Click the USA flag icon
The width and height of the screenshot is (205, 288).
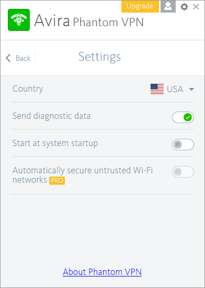pyautogui.click(x=157, y=89)
